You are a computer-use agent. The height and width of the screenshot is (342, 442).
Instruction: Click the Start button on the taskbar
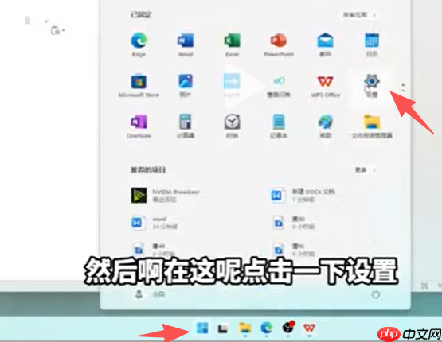pos(202,328)
